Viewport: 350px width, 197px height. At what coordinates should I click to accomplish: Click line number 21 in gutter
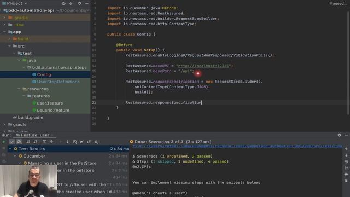(x=94, y=102)
